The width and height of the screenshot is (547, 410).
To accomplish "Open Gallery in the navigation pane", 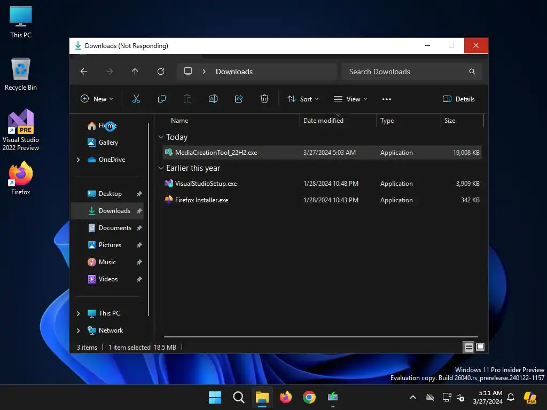I will tap(108, 142).
